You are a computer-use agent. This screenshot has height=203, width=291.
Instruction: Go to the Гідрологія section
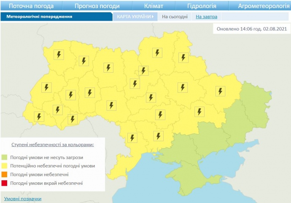point(202,6)
